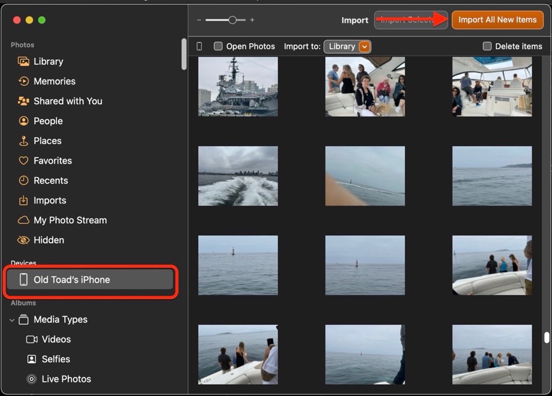The image size is (552, 396).
Task: Select the group seated on boat photo
Action: pos(365,86)
